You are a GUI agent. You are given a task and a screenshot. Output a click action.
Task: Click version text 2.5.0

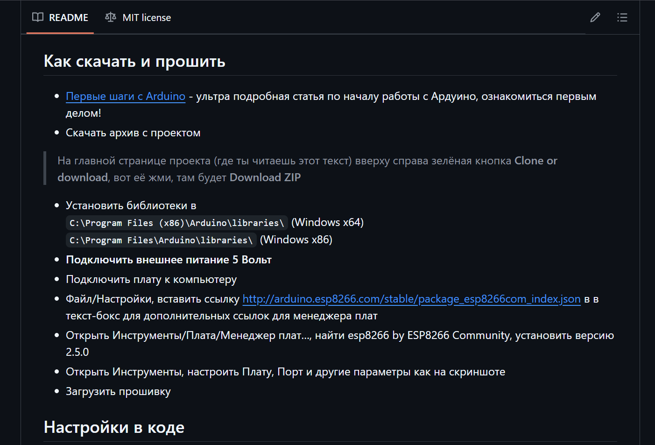(77, 352)
